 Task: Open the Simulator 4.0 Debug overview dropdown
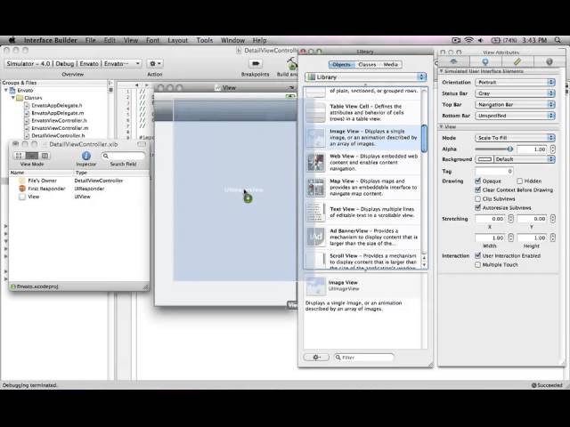click(73, 63)
